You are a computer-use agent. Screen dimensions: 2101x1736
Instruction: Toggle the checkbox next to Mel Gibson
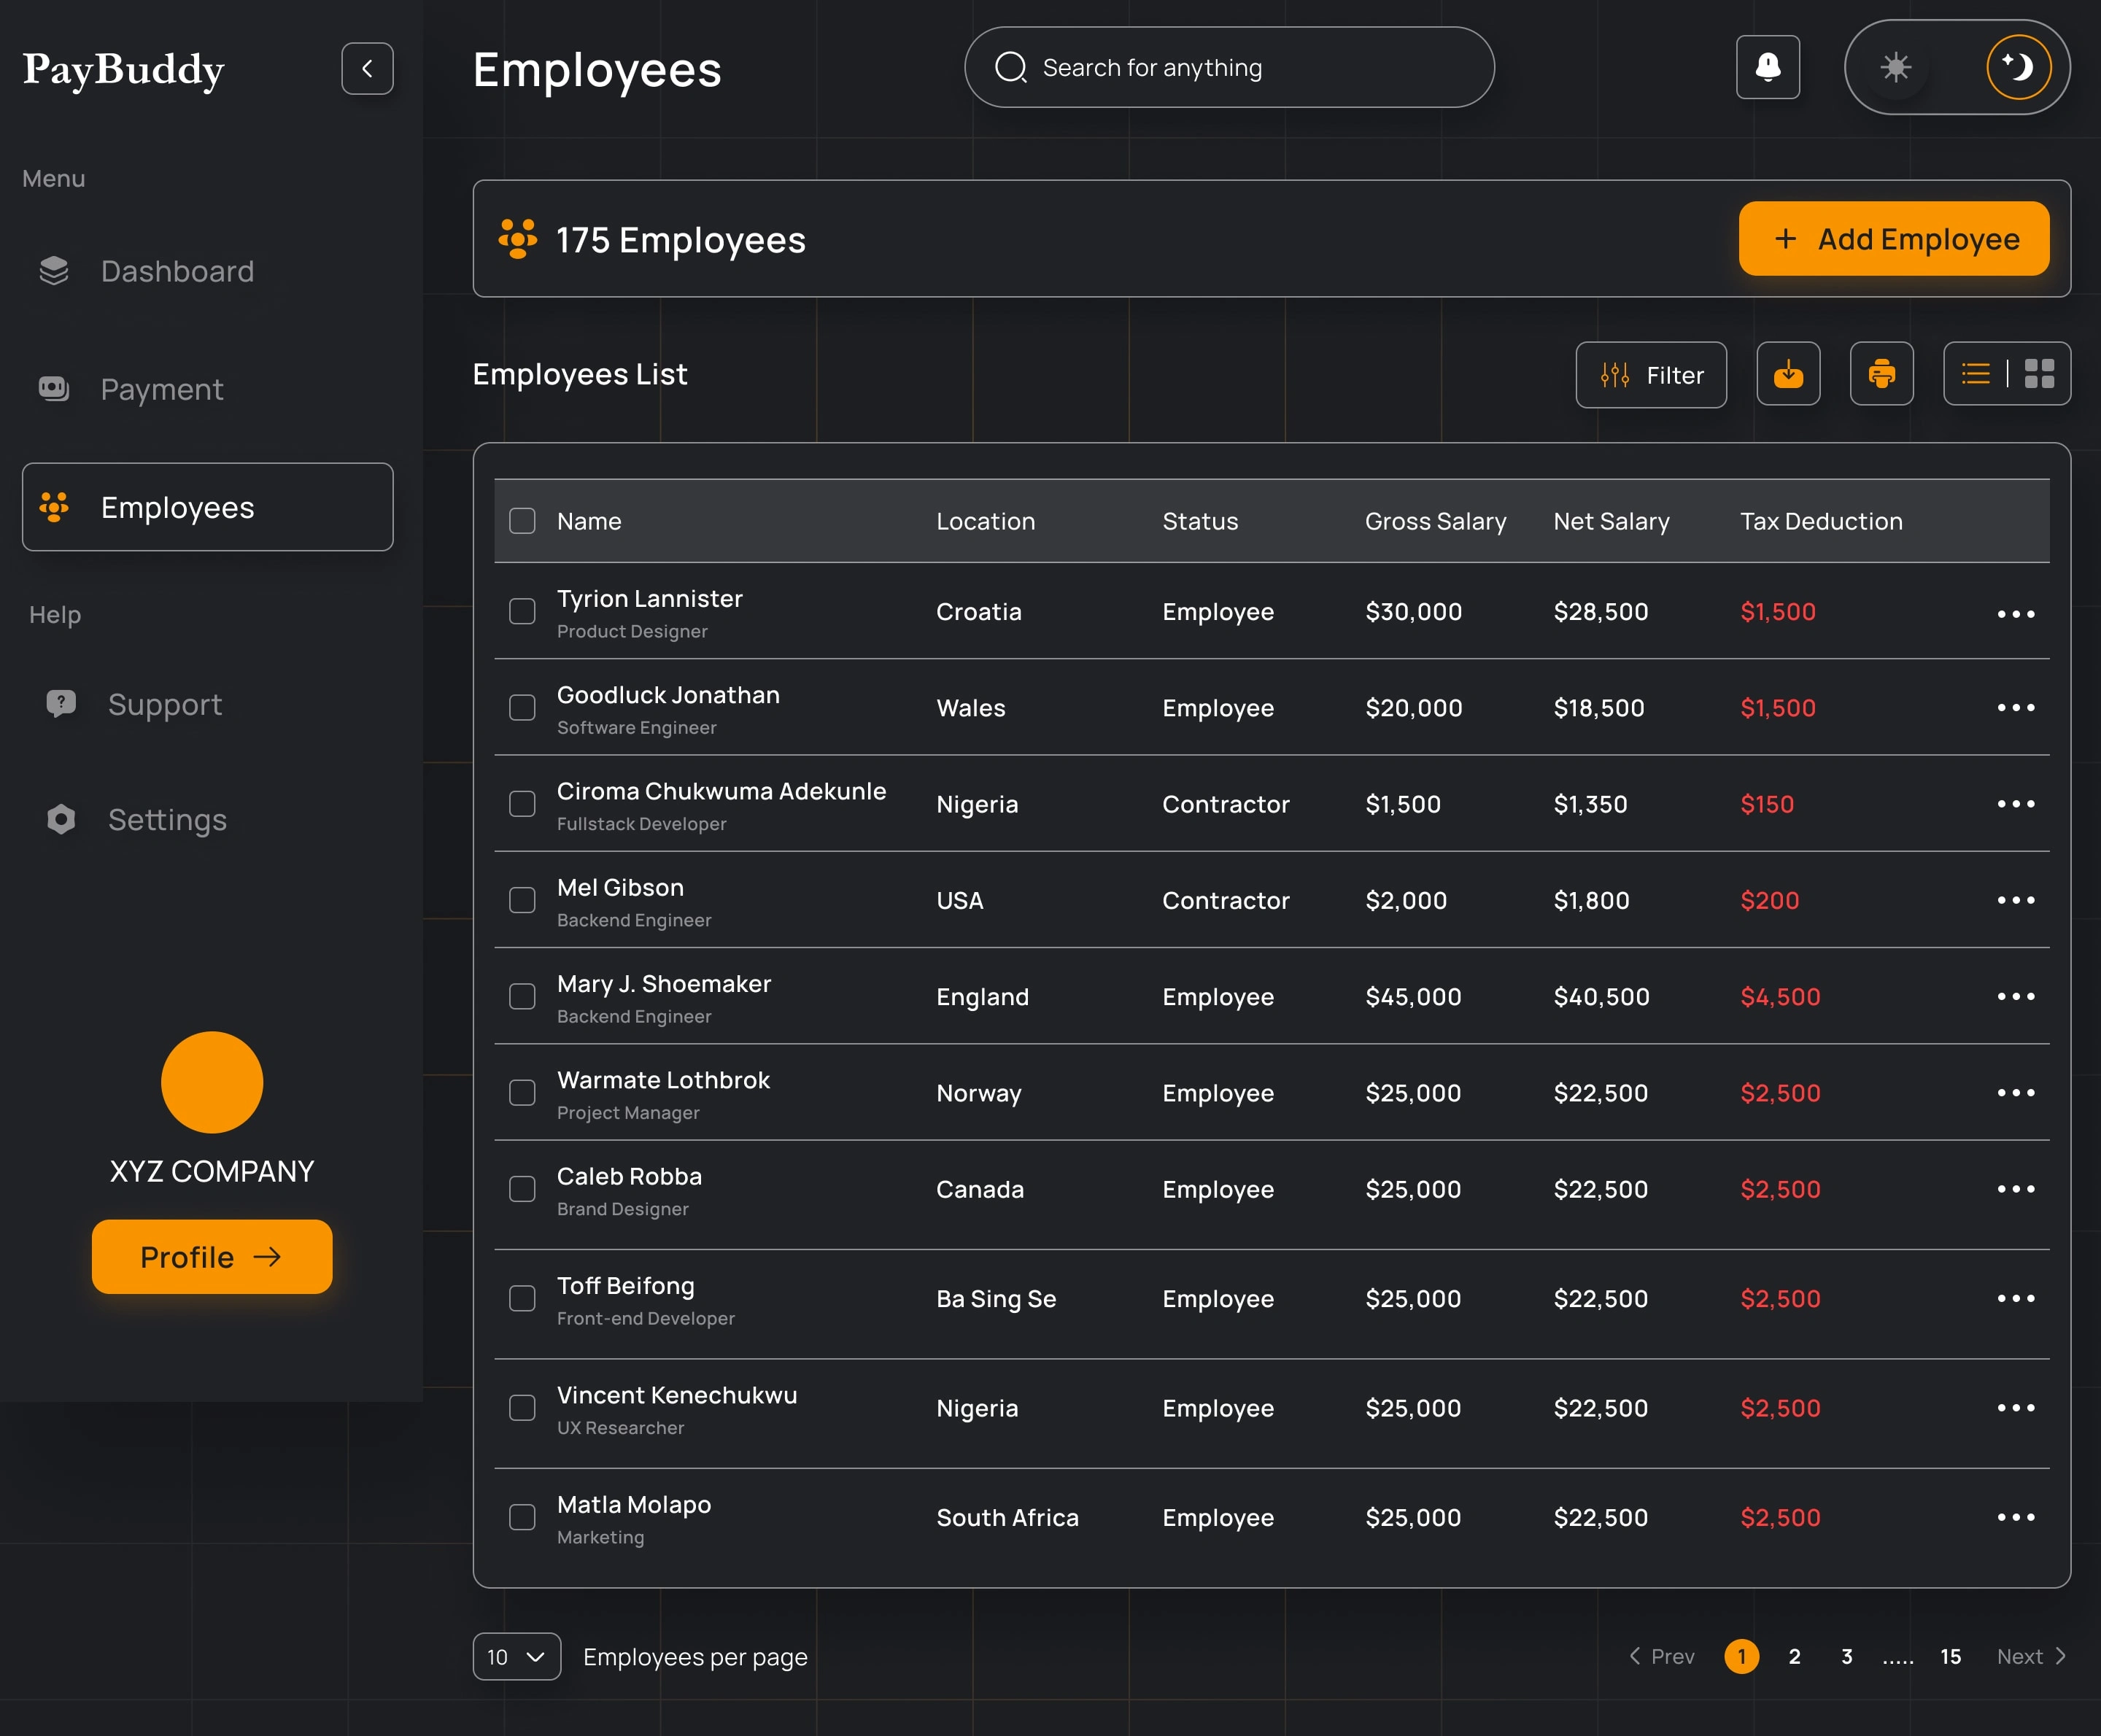(x=522, y=899)
